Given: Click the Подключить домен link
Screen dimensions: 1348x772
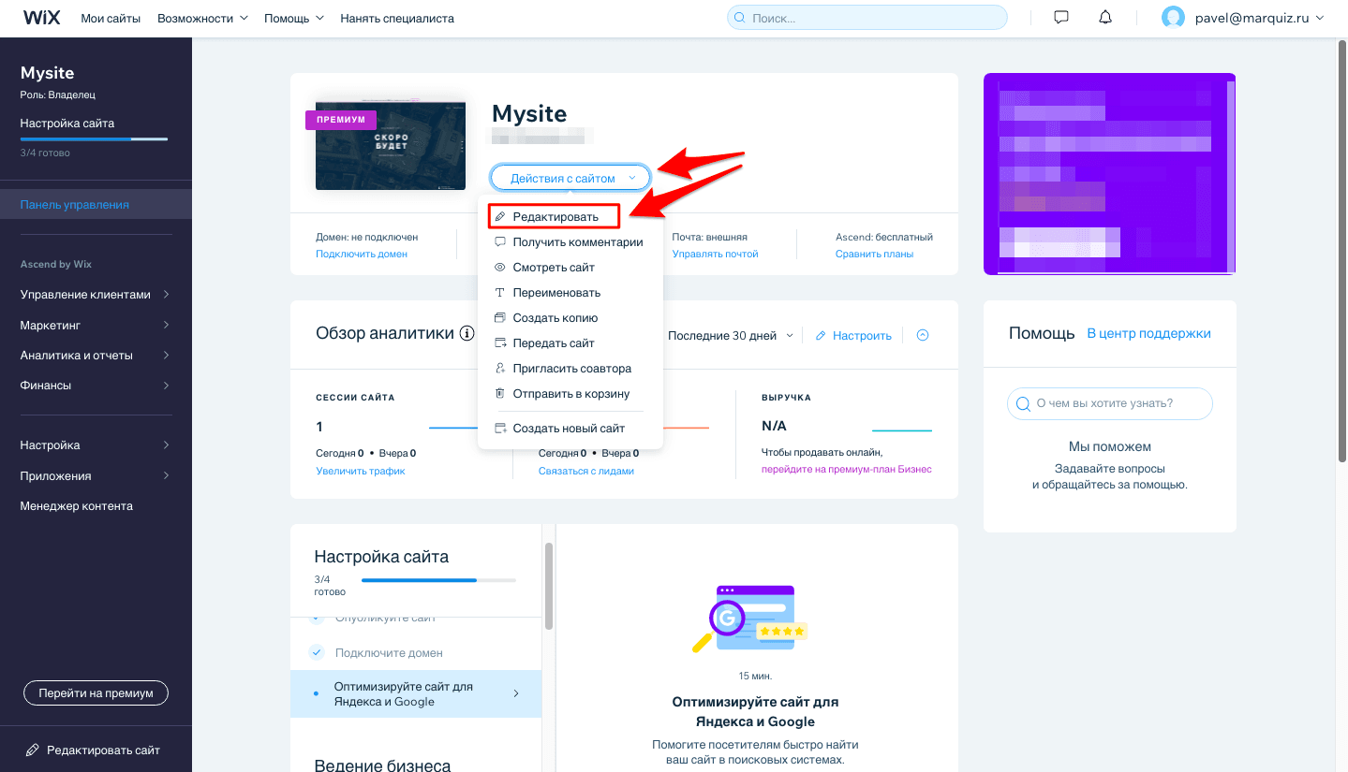Looking at the screenshot, I should pos(362,254).
